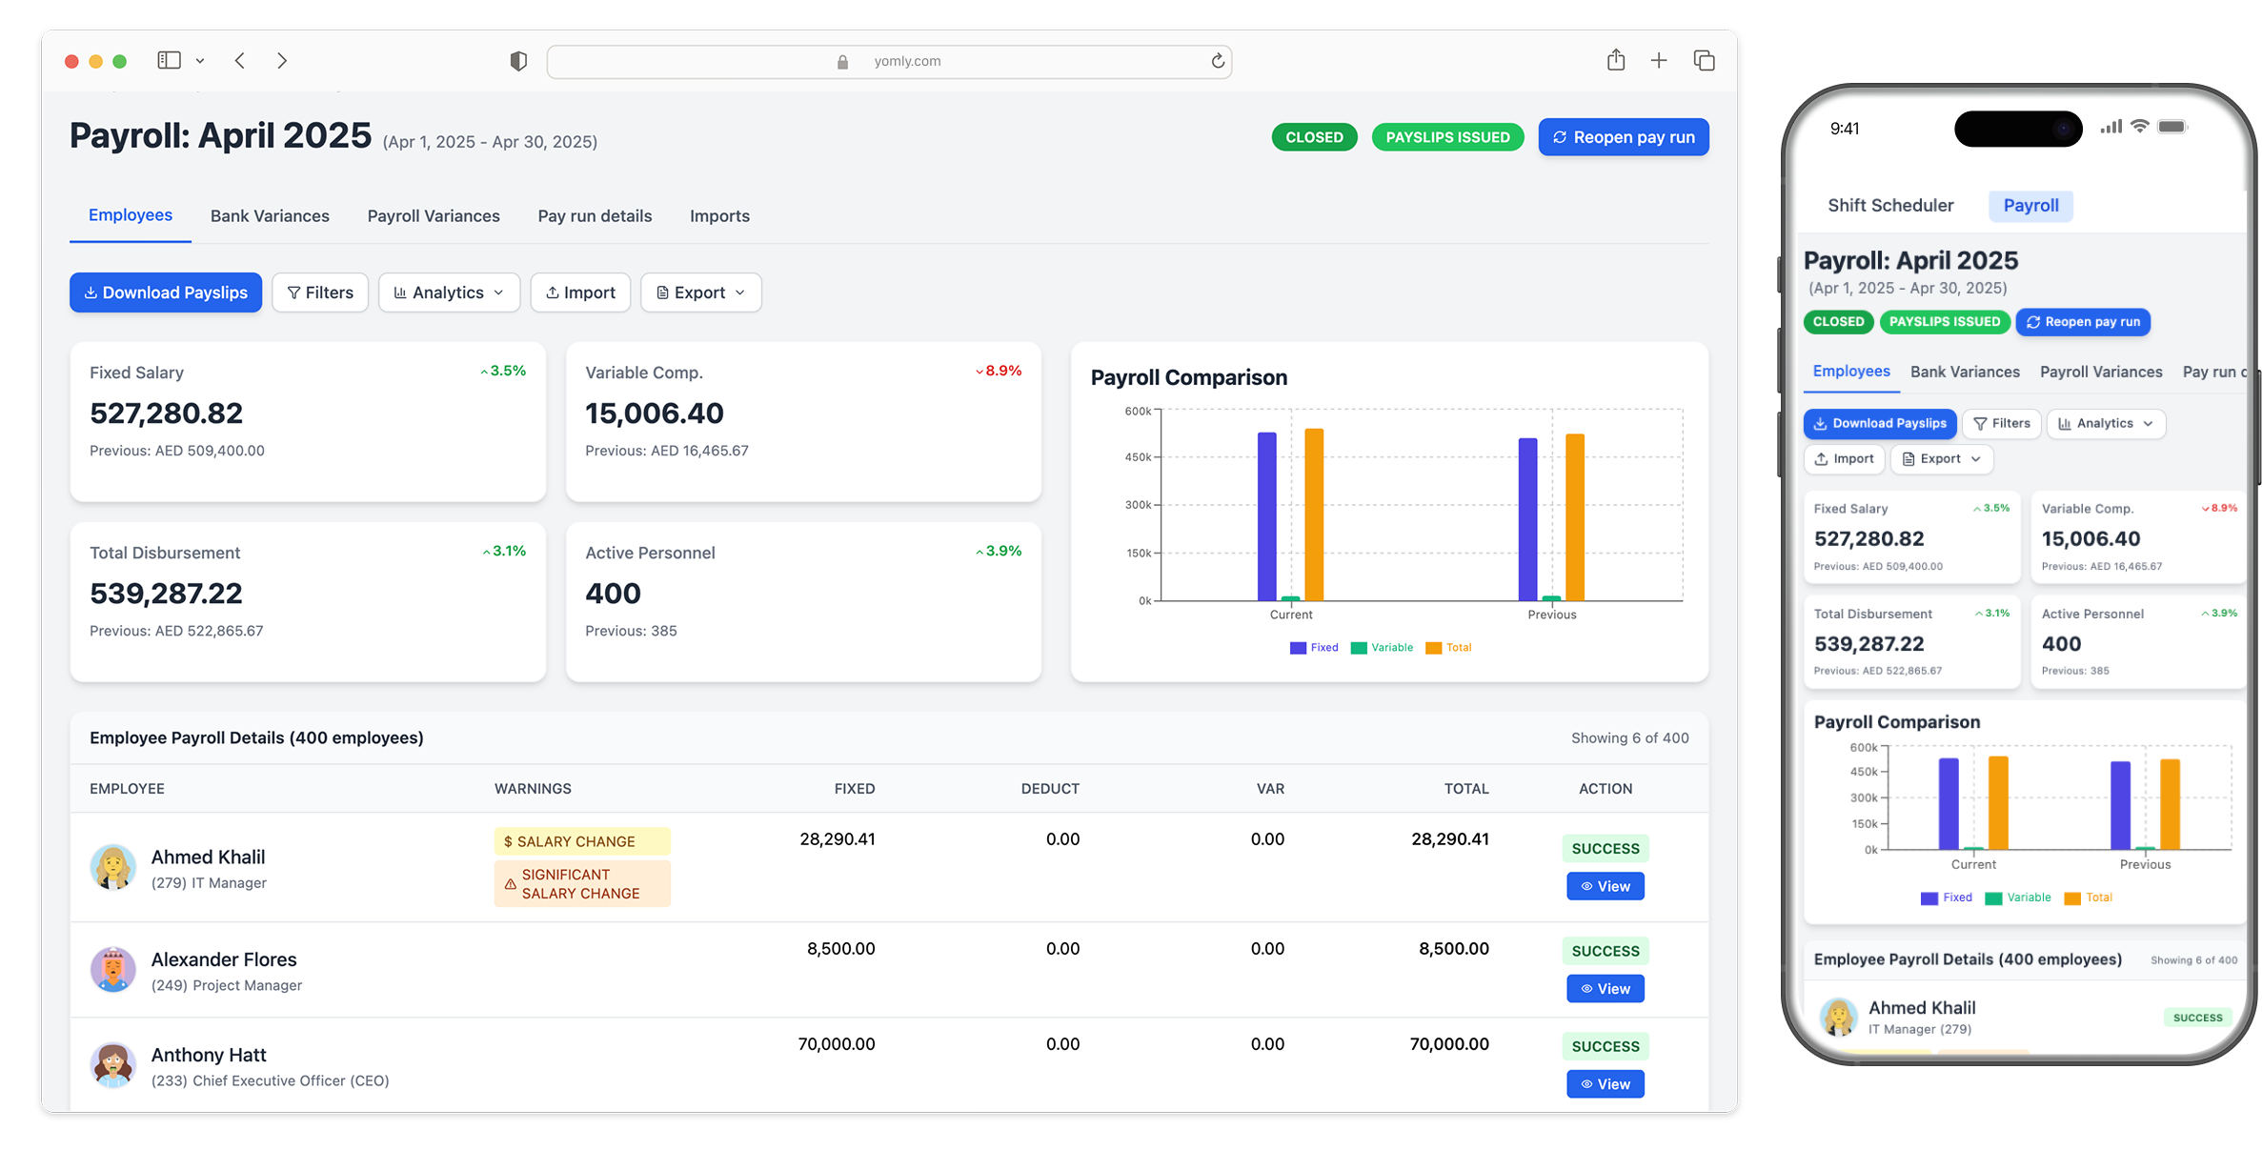Open the Analytics dropdown in desktop view
The image size is (2262, 1150).
(x=449, y=293)
